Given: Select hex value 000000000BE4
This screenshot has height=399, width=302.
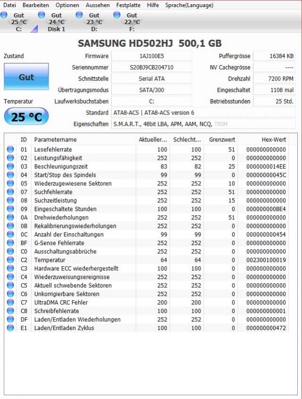Looking at the screenshot, I should click(266, 209).
